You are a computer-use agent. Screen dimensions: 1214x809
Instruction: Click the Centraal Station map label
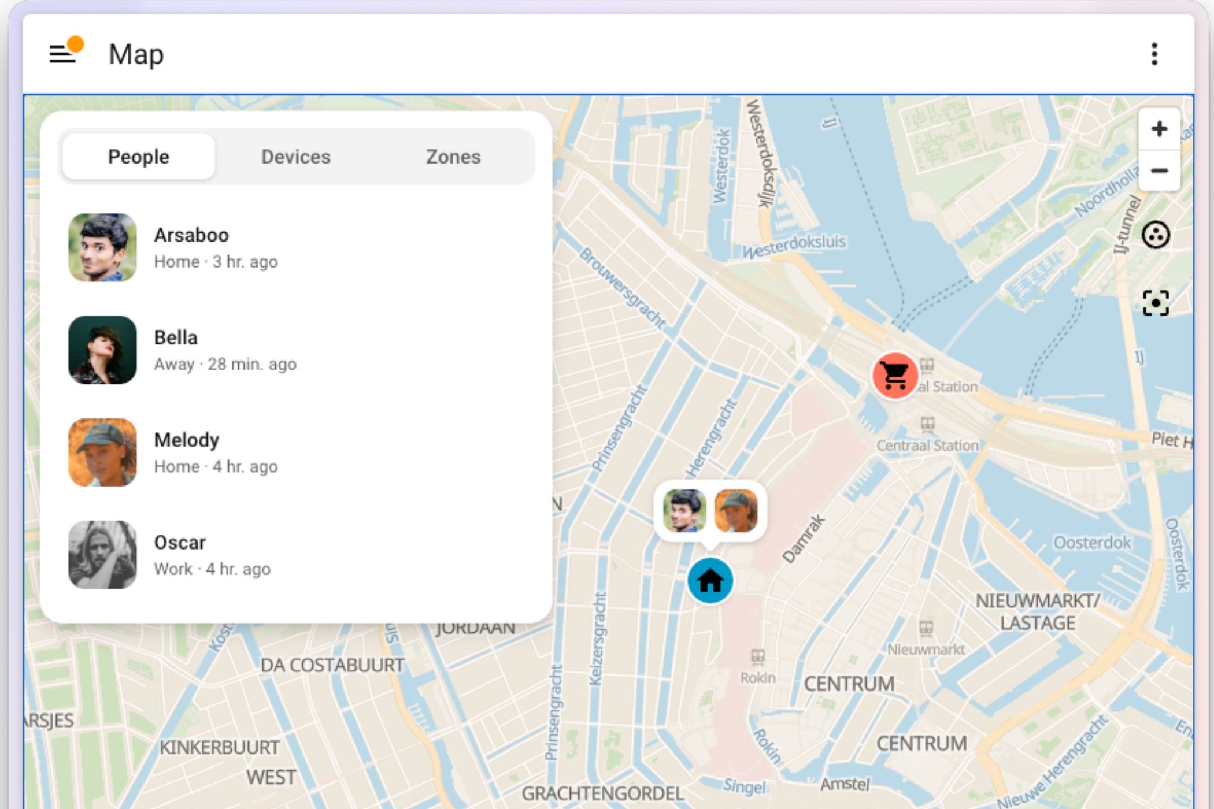[927, 446]
